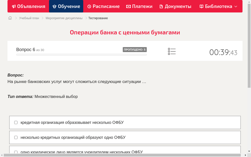Click the megaphone icon next to Объявления
This screenshot has height=157, width=251.
click(x=14, y=6)
